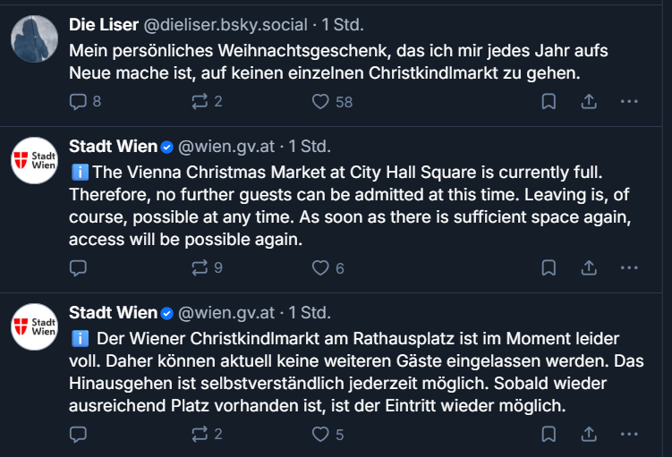
Task: Bookmark the English Stadt Wien post
Action: (x=549, y=267)
